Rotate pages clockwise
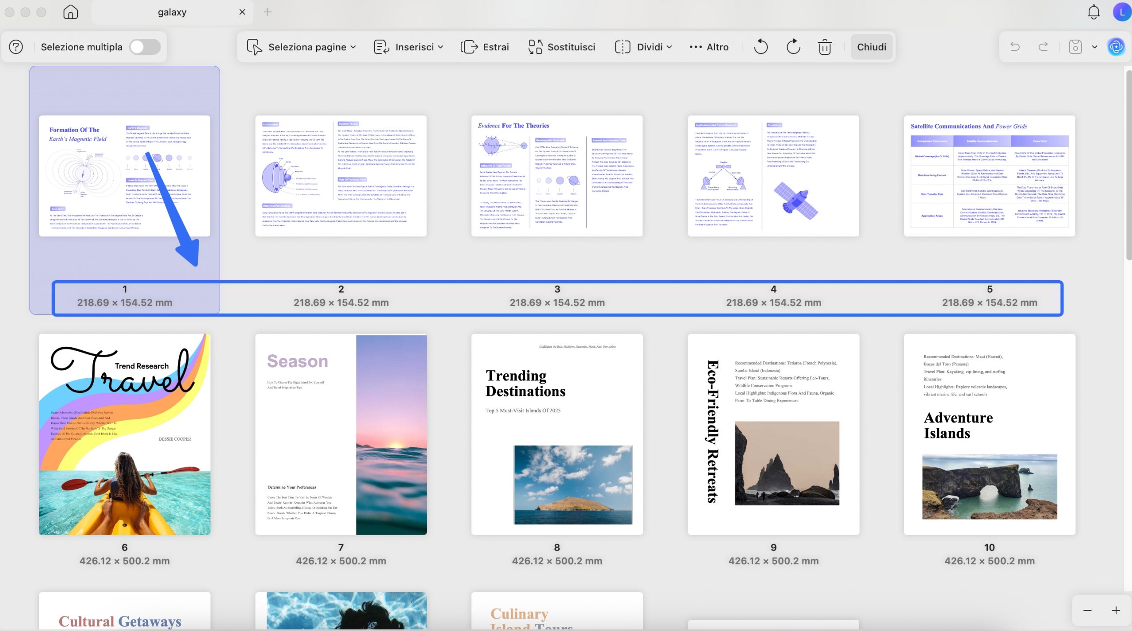 tap(793, 47)
